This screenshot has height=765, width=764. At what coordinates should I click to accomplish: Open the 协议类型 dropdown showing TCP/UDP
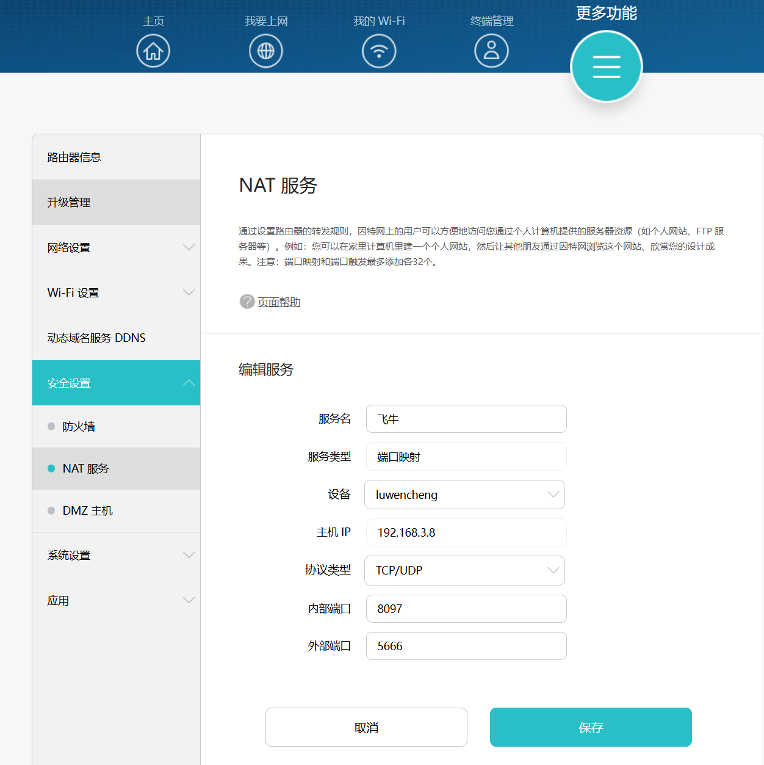click(x=464, y=570)
